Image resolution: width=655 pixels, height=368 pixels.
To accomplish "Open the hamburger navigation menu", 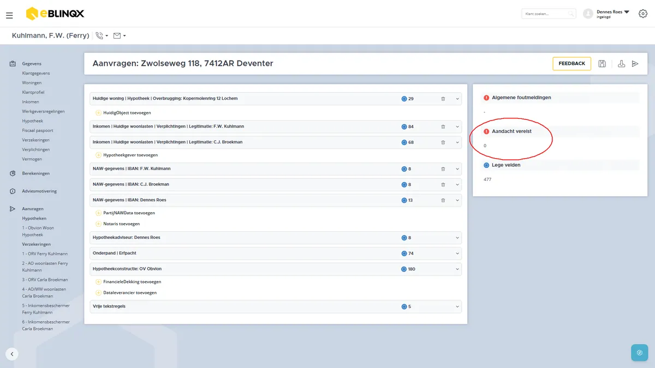I will [x=9, y=15].
